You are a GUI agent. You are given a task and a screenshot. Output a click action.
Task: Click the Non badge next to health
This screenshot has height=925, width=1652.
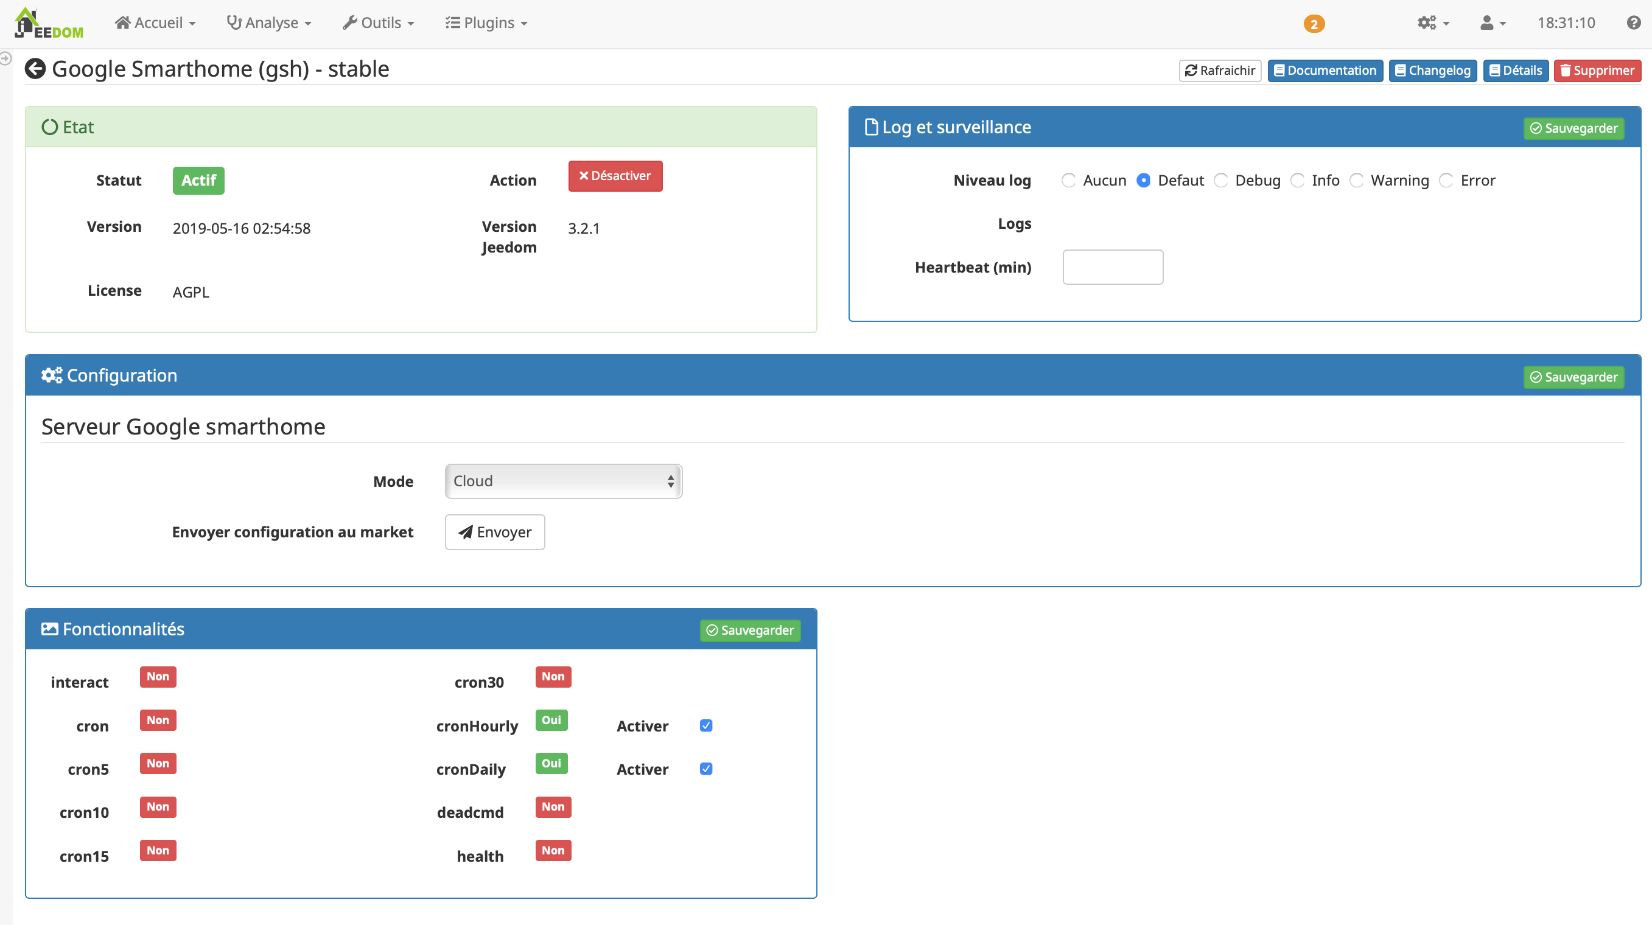[553, 851]
